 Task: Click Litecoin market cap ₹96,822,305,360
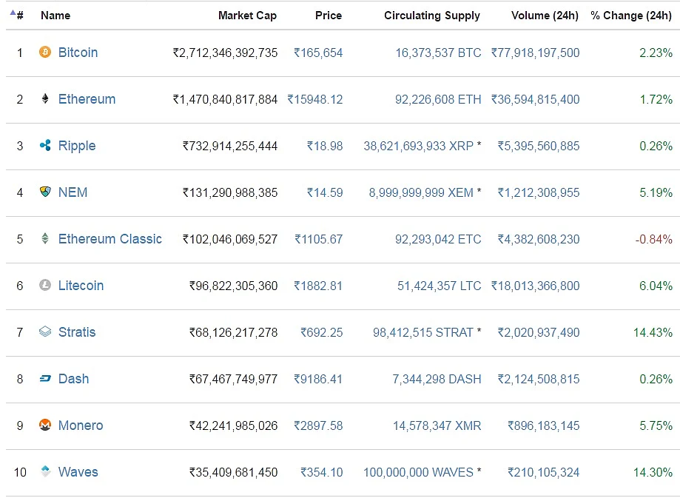coord(233,286)
